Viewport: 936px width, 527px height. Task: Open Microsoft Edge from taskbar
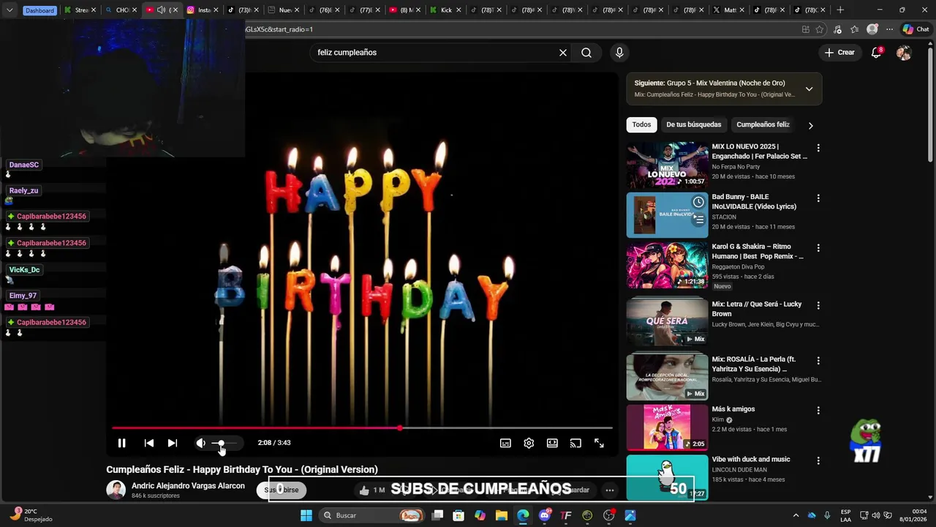point(523,515)
